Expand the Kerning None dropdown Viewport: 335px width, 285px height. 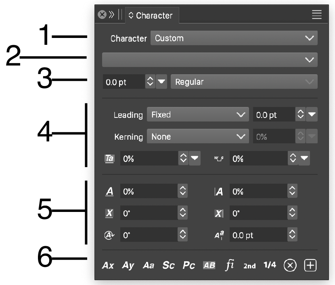coord(197,136)
